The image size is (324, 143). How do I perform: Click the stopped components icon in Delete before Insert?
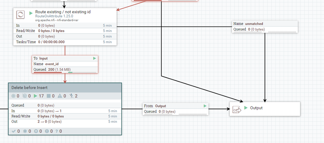(49, 96)
